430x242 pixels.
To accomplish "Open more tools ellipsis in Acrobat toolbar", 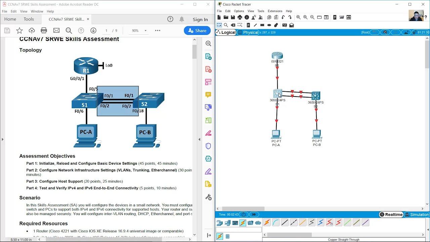I will (158, 31).
